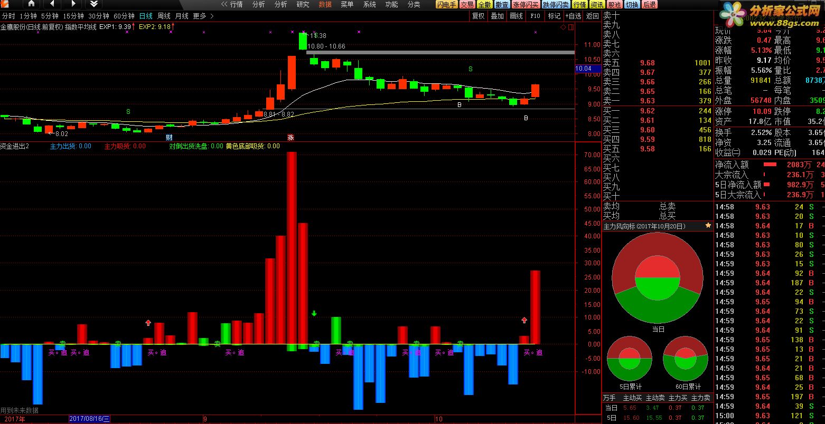Image resolution: width=825 pixels, height=424 pixels.
Task: Open the 分类 menu
Action: (414, 4)
